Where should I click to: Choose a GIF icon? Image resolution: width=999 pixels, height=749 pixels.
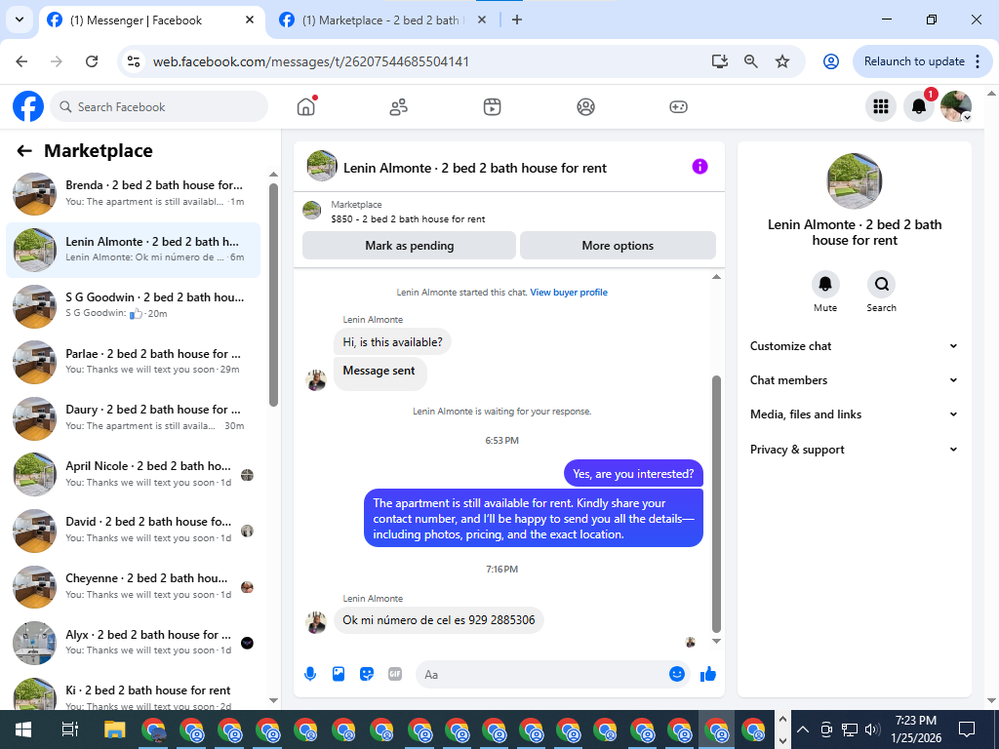pyautogui.click(x=395, y=674)
